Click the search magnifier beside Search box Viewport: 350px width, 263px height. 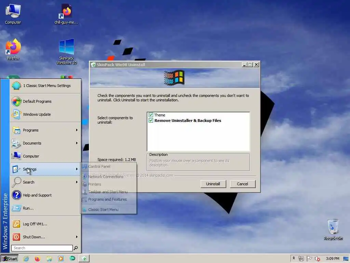[76, 248]
